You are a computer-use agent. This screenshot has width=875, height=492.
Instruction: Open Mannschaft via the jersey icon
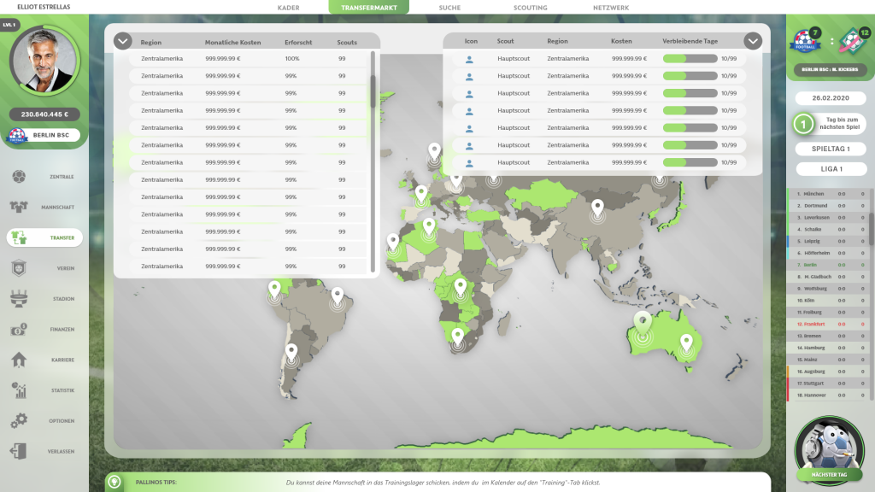pos(18,207)
